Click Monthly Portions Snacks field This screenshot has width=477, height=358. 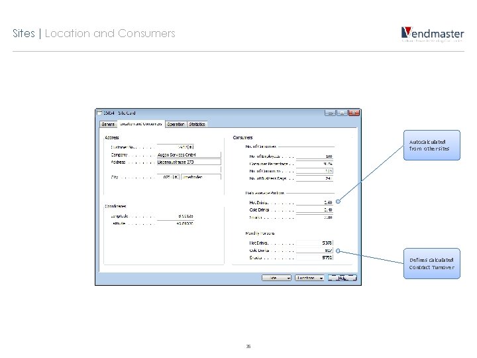(x=315, y=257)
